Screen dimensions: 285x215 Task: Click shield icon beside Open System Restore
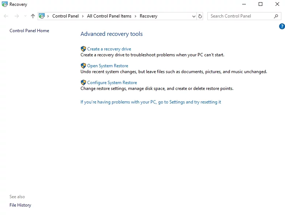click(83, 66)
